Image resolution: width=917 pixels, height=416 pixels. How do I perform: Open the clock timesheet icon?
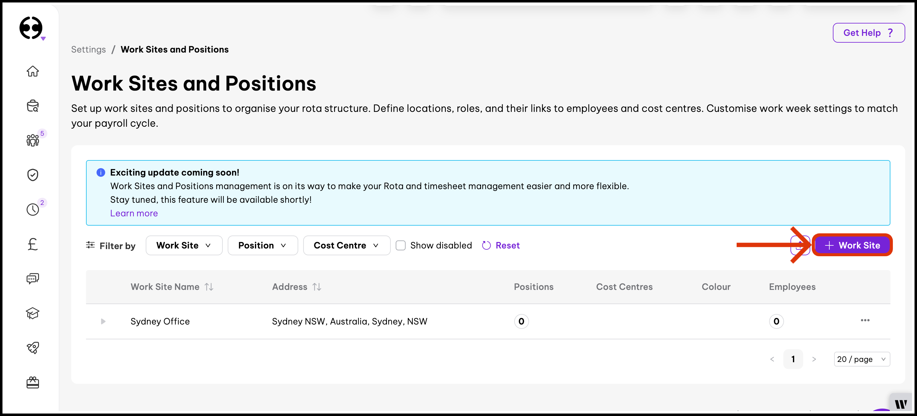pyautogui.click(x=33, y=210)
